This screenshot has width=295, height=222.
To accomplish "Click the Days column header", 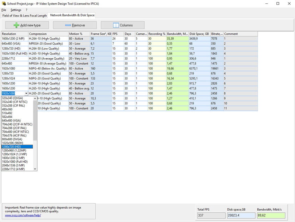I will pos(129,34).
